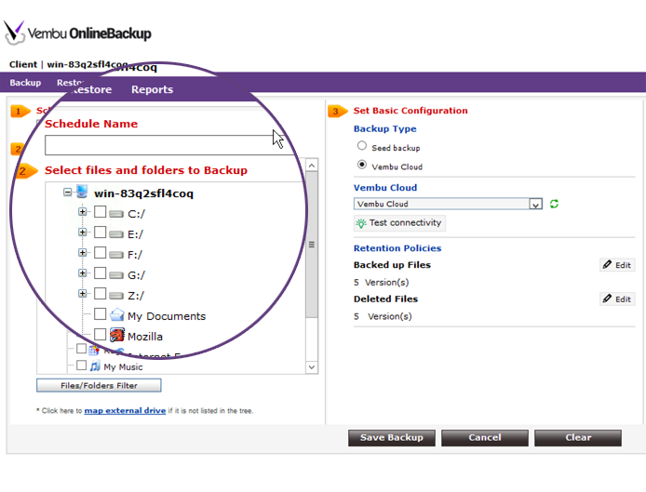Tick the E:/ drive checkbox
Viewport: 646px width, 492px height.
click(x=101, y=233)
